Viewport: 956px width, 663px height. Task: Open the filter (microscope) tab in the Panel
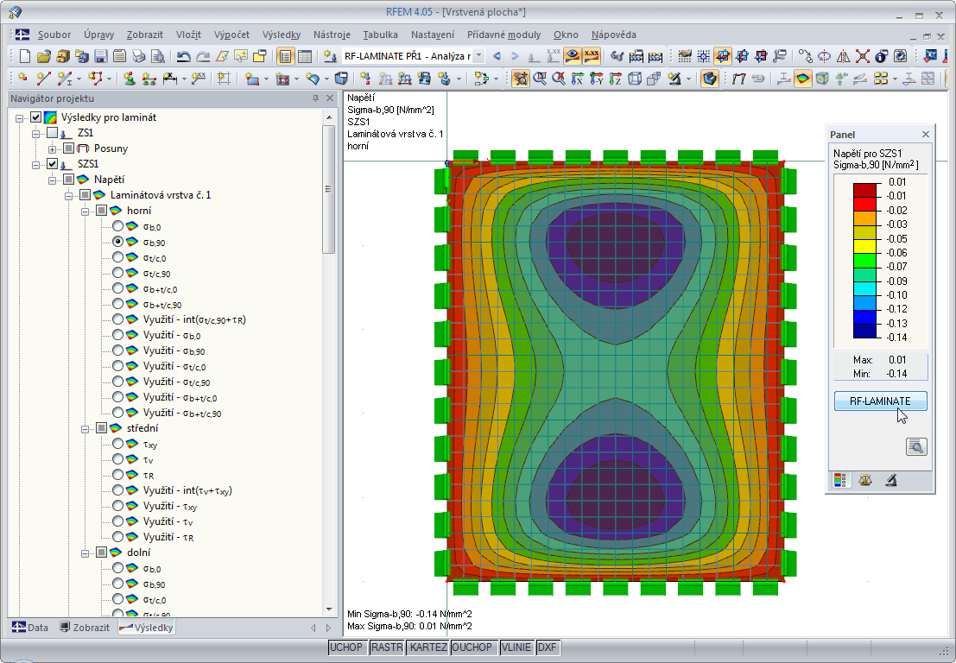point(890,480)
